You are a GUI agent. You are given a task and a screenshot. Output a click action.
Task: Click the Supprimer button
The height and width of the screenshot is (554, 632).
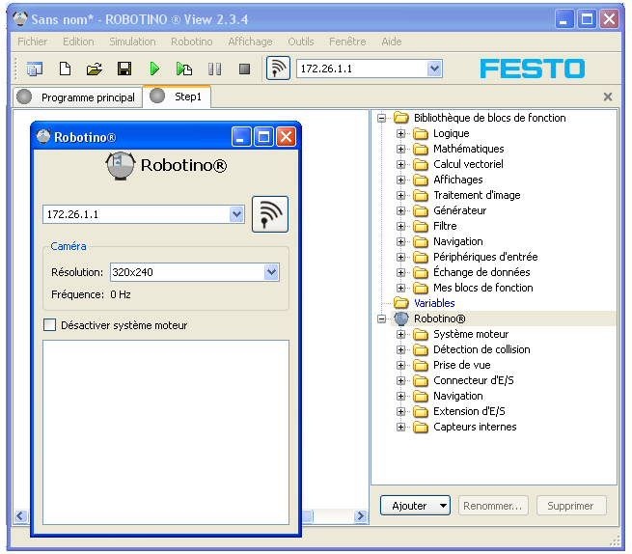[x=571, y=506]
